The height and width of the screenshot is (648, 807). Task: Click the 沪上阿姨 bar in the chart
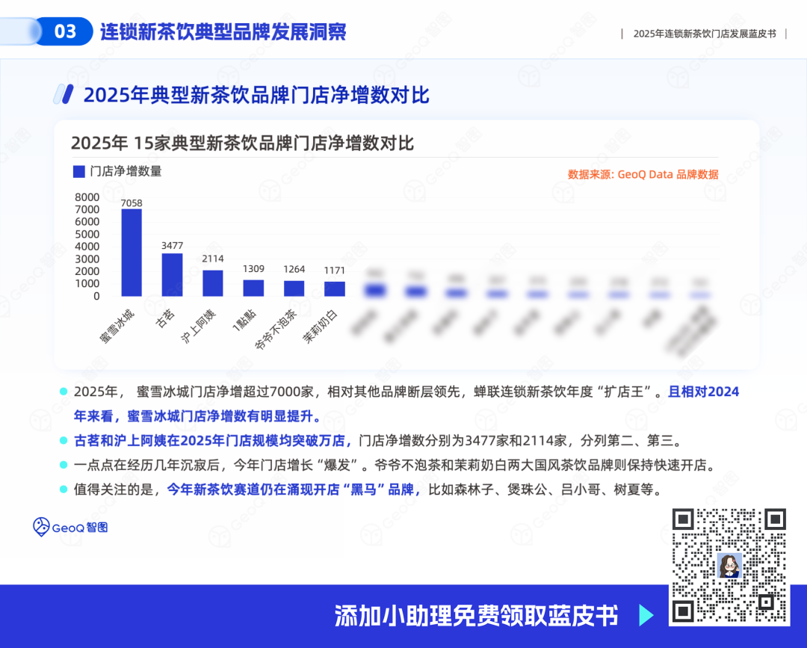[212, 283]
